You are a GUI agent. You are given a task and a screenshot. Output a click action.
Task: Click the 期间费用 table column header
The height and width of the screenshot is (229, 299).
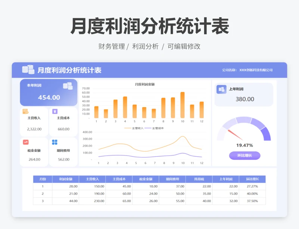(172, 179)
